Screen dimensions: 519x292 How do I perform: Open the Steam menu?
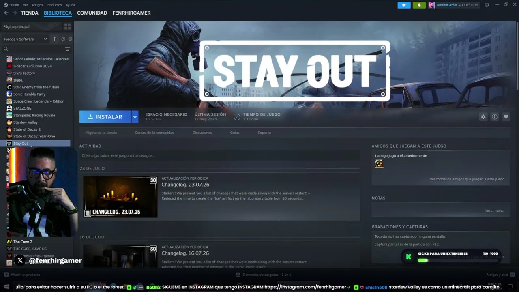click(x=11, y=5)
